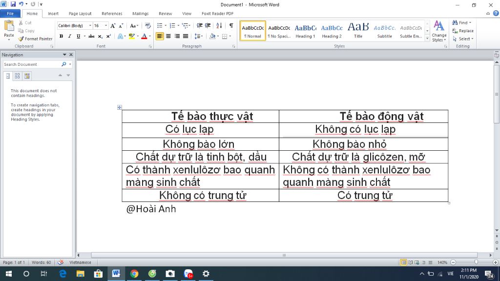Select the Strikethrough formatting icon
500x281 pixels.
[x=92, y=36]
